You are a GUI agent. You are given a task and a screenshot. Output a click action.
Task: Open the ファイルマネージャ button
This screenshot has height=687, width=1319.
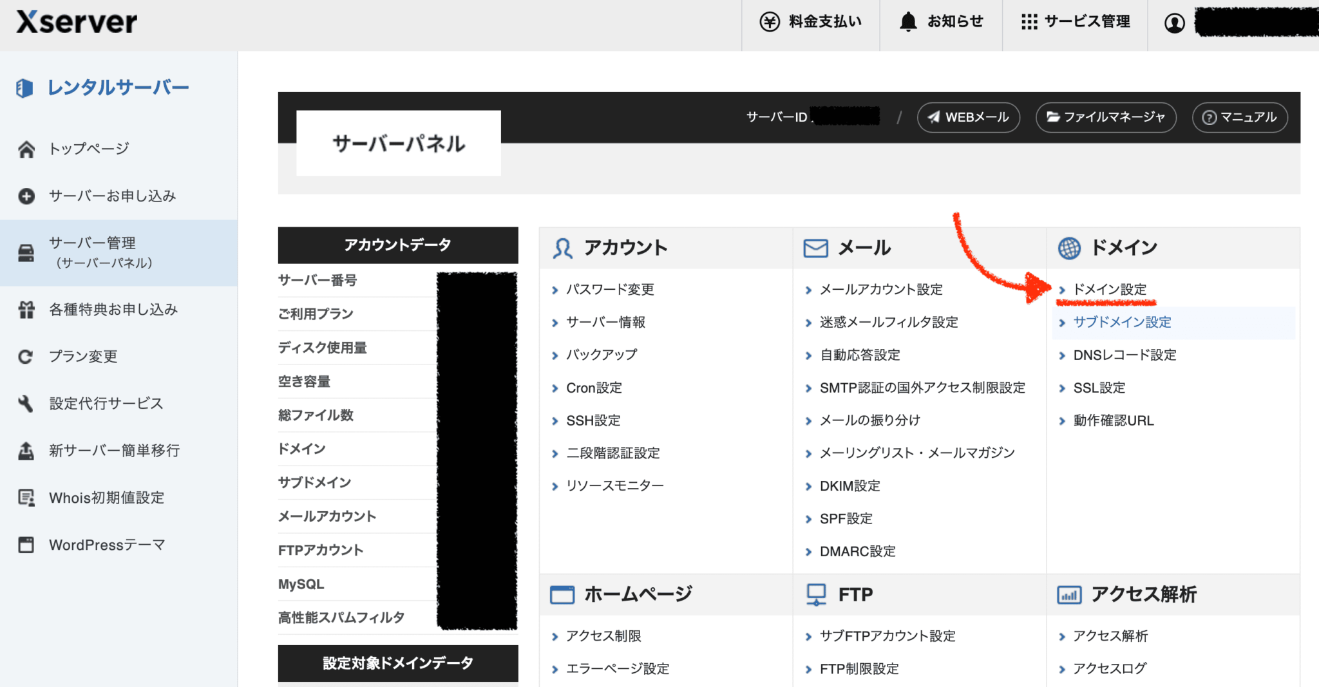[x=1105, y=117]
